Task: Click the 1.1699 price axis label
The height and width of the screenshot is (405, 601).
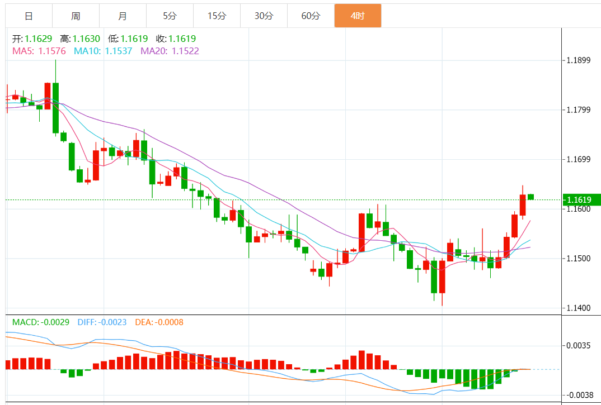Action: click(579, 159)
